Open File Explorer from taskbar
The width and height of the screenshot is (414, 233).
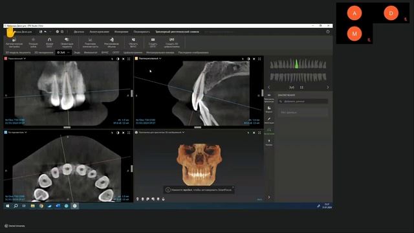[x=33, y=206]
